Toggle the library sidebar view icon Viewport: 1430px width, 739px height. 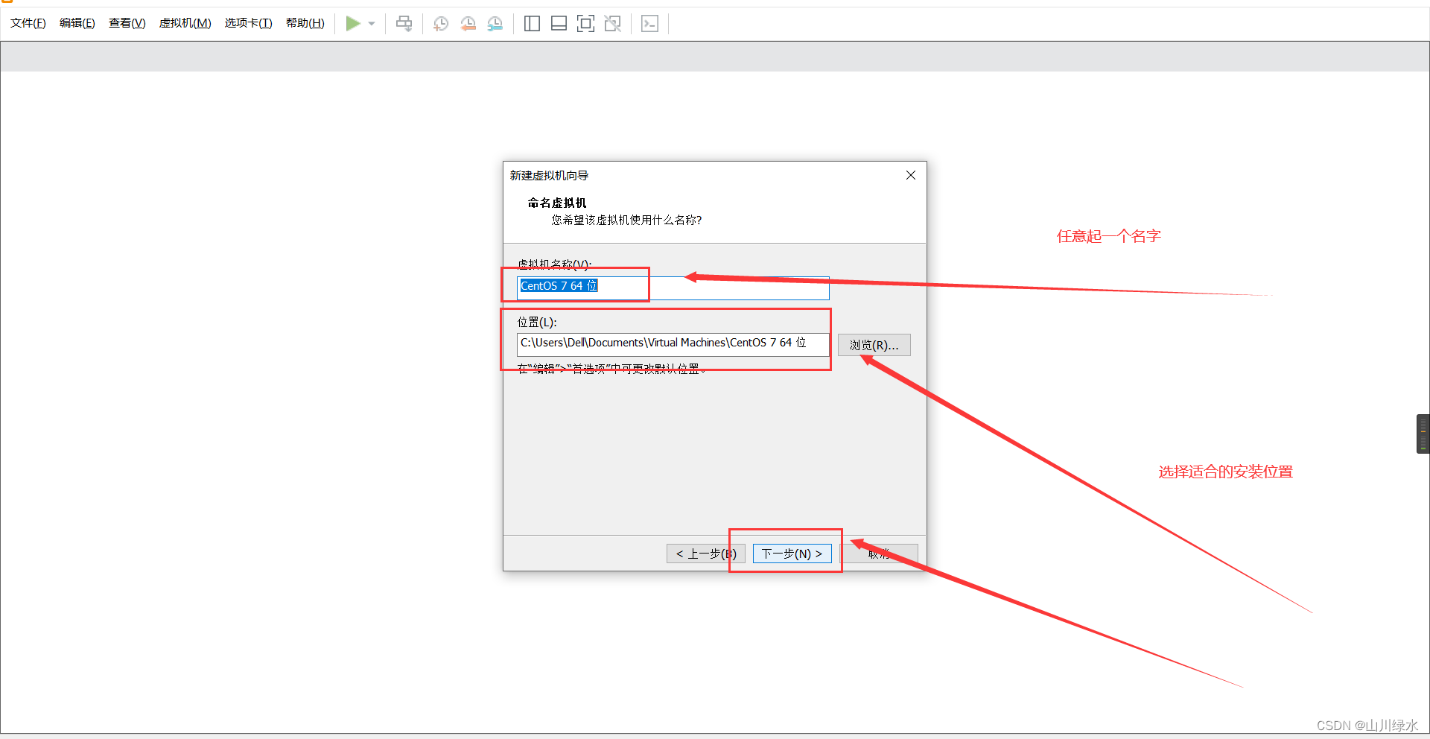pos(532,24)
